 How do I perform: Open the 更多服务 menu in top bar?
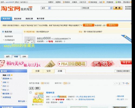click(127, 2)
